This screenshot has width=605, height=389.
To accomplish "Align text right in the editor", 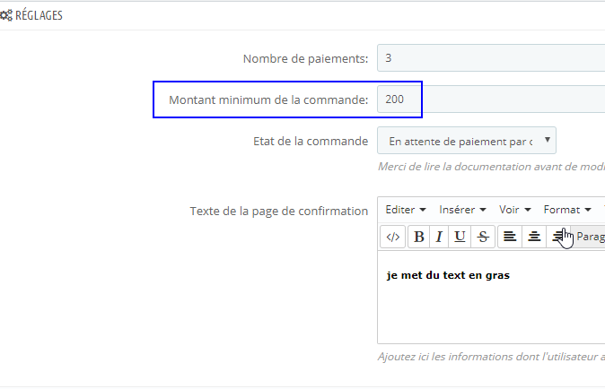I will [x=557, y=237].
